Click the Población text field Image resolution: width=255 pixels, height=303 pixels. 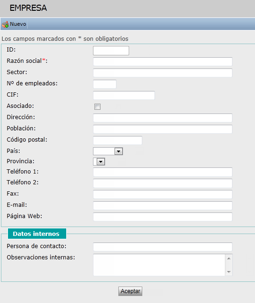click(162, 129)
